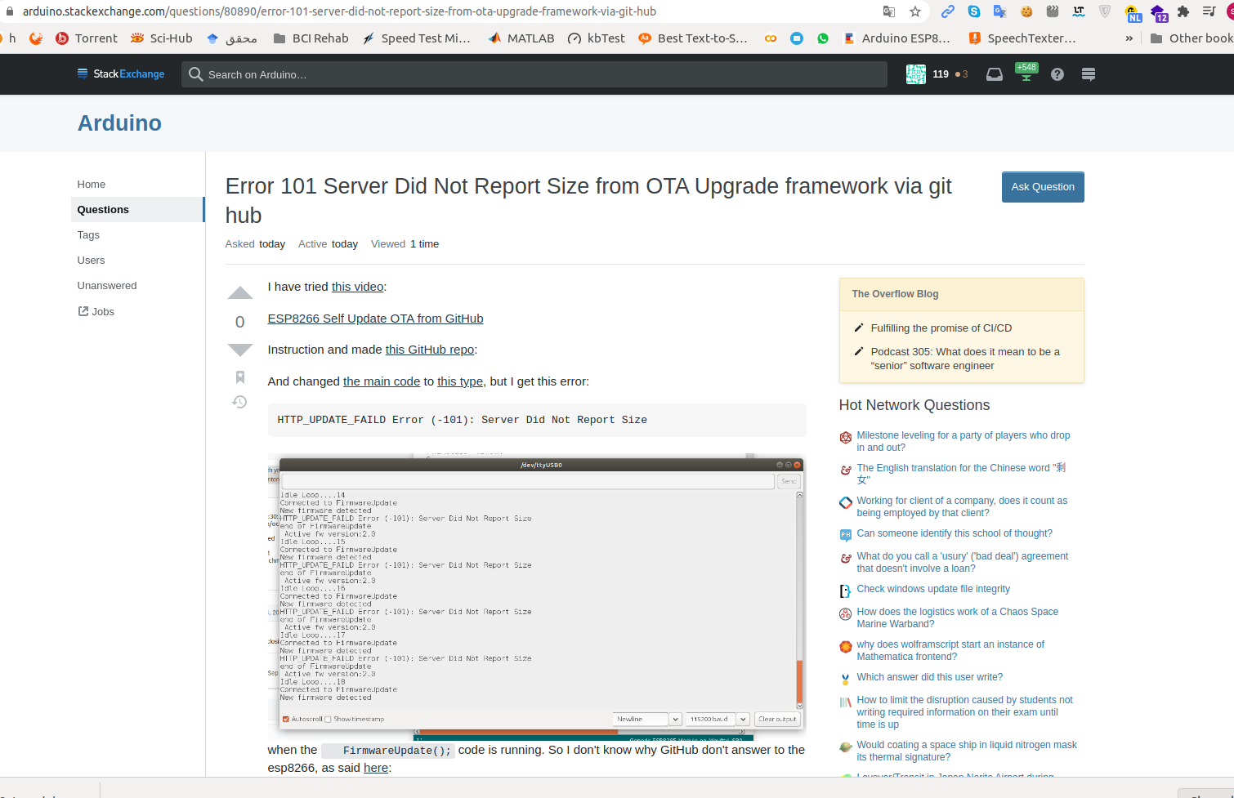Open the extension icon with NL badge
Screen dimensions: 1234x798
[1133, 13]
